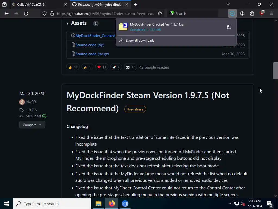Download Source code (zip)
Viewport: 278px width, 209px height.
coord(90,45)
